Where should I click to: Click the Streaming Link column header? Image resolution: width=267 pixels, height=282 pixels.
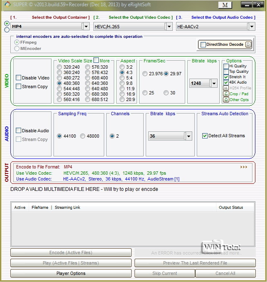tap(68, 207)
